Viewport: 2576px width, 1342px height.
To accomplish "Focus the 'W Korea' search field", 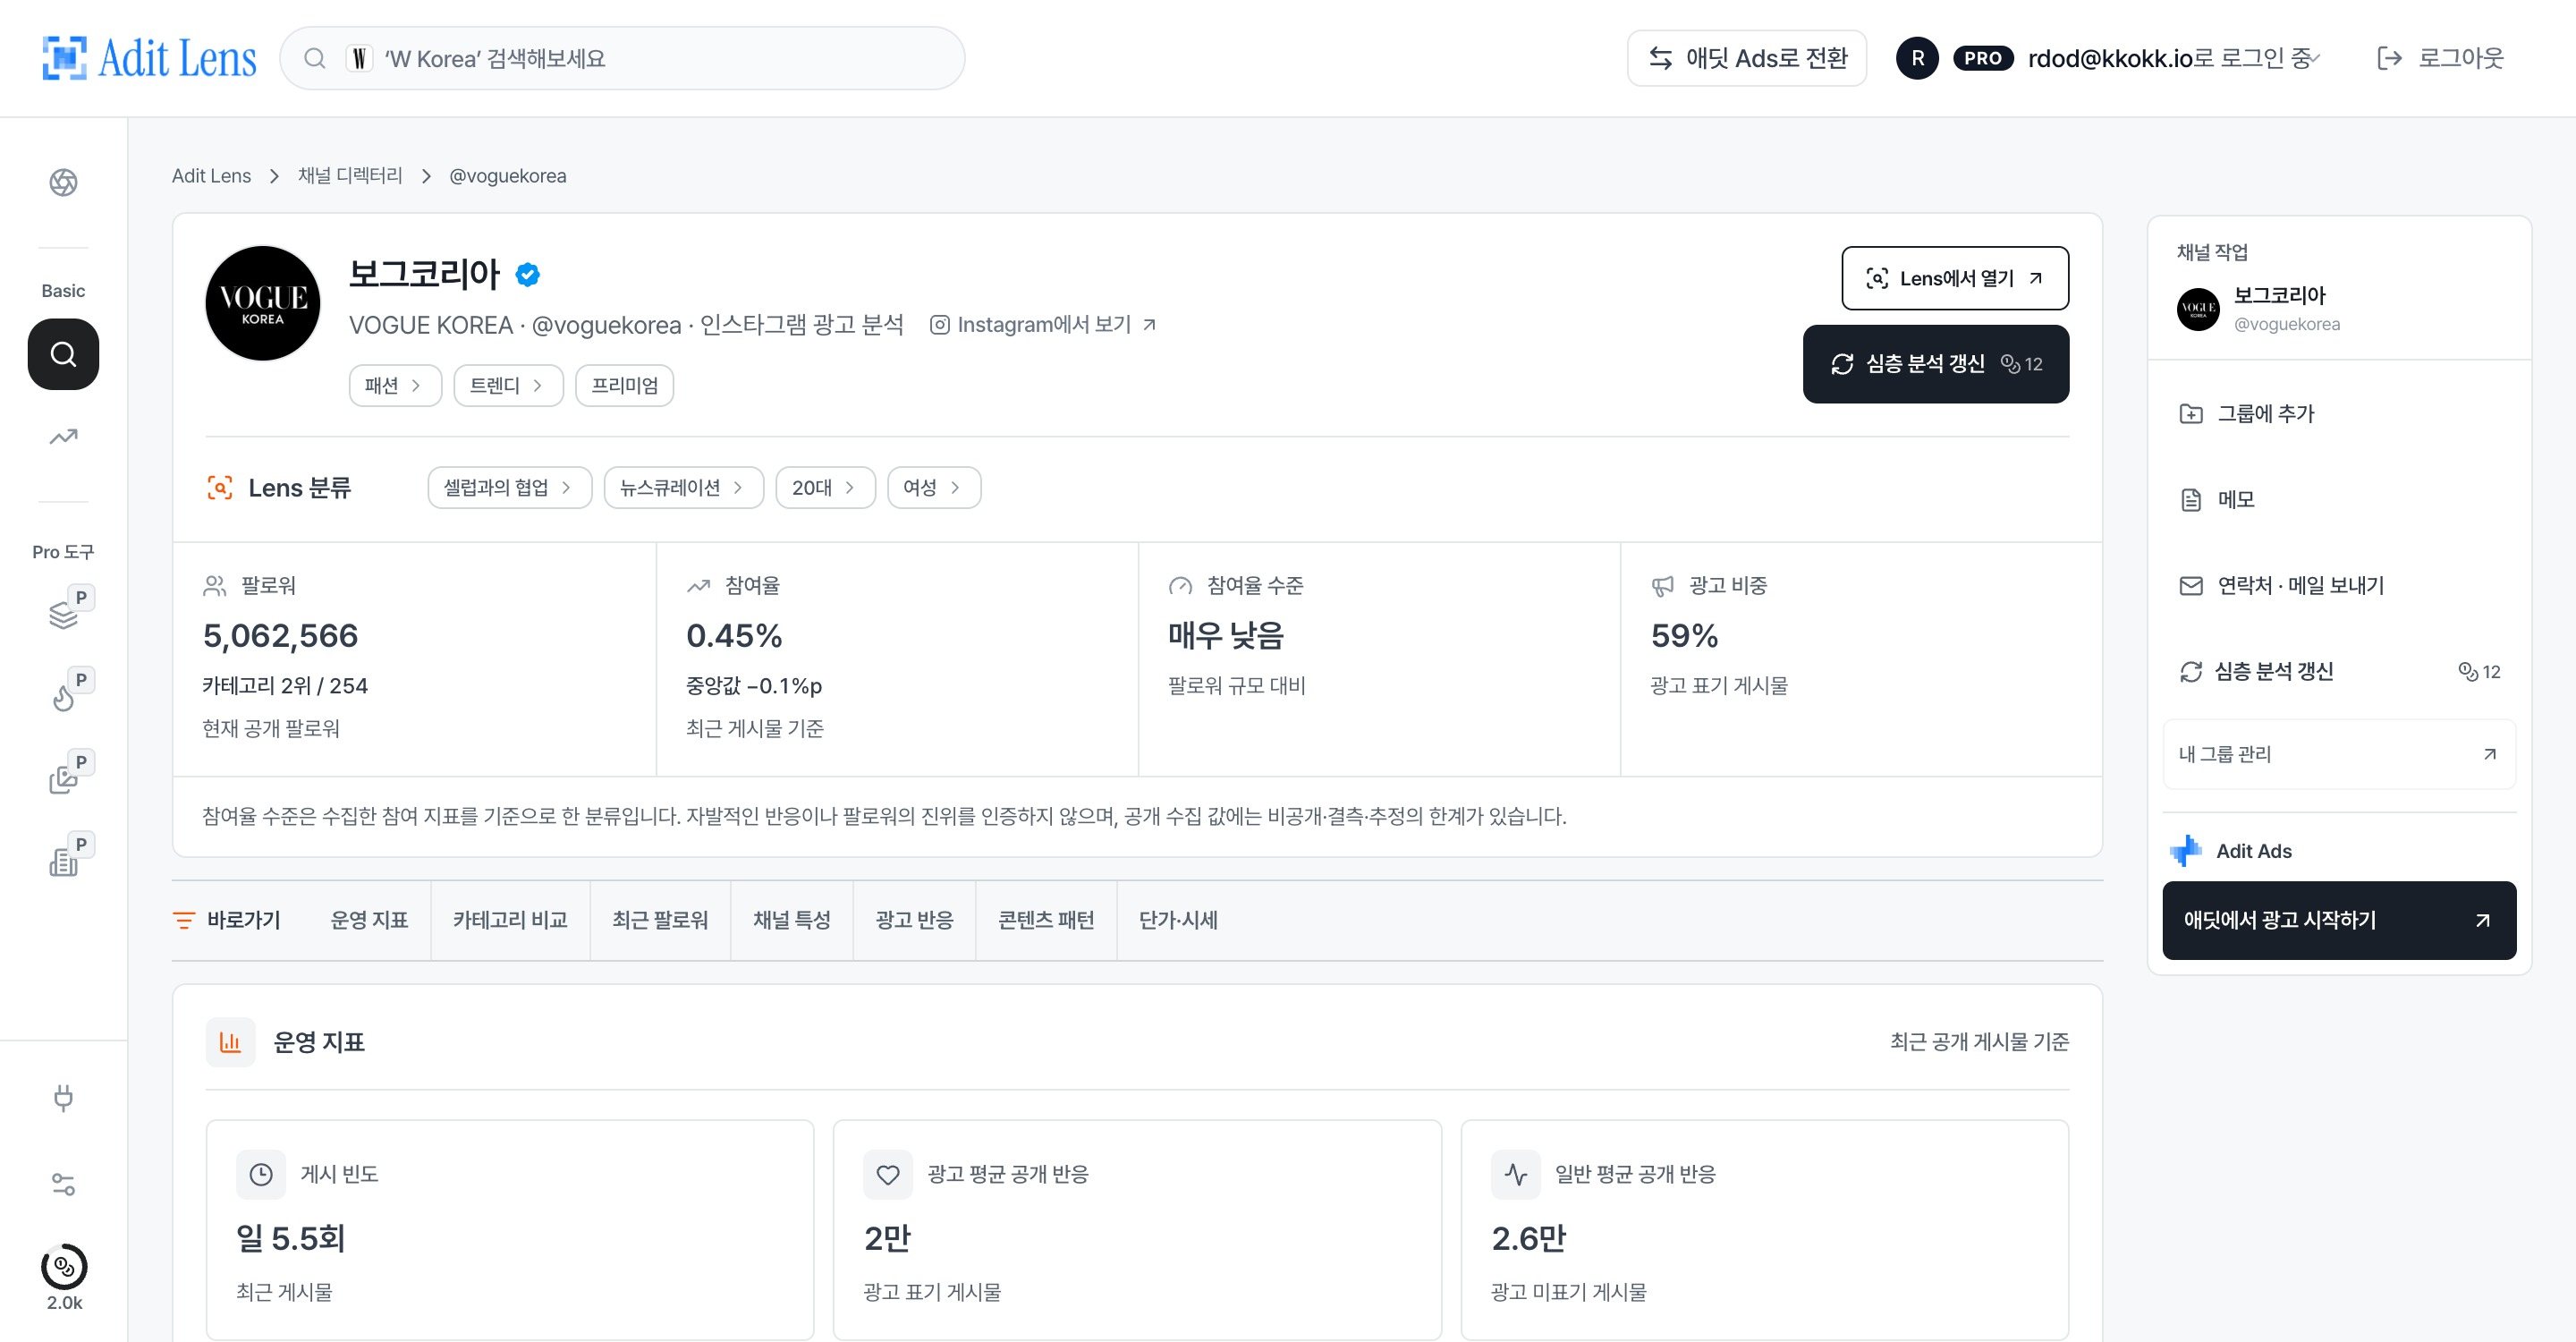I will tap(622, 58).
